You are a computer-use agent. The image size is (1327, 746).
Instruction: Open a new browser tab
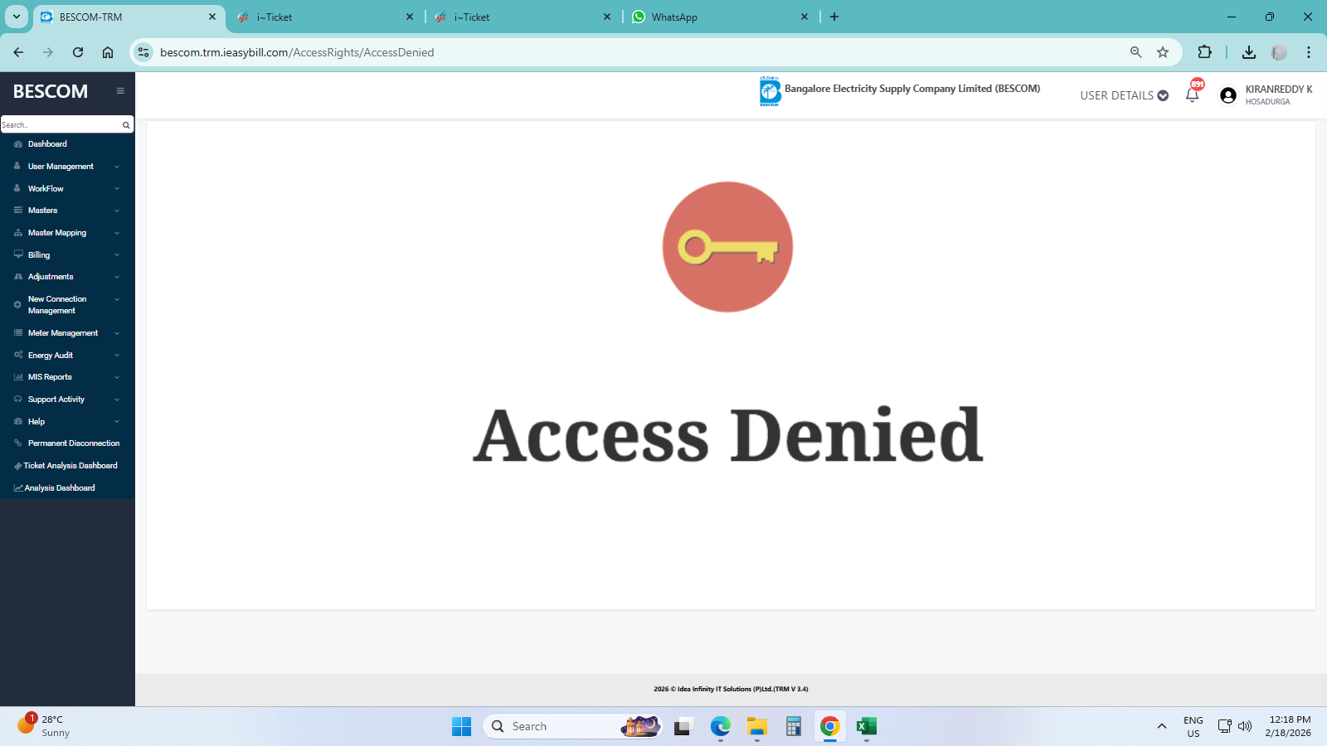tap(834, 17)
